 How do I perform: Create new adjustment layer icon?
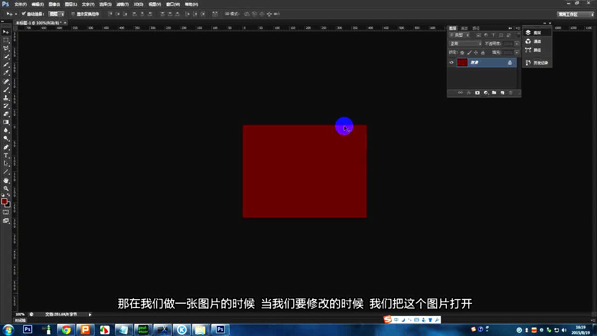pyautogui.click(x=486, y=93)
